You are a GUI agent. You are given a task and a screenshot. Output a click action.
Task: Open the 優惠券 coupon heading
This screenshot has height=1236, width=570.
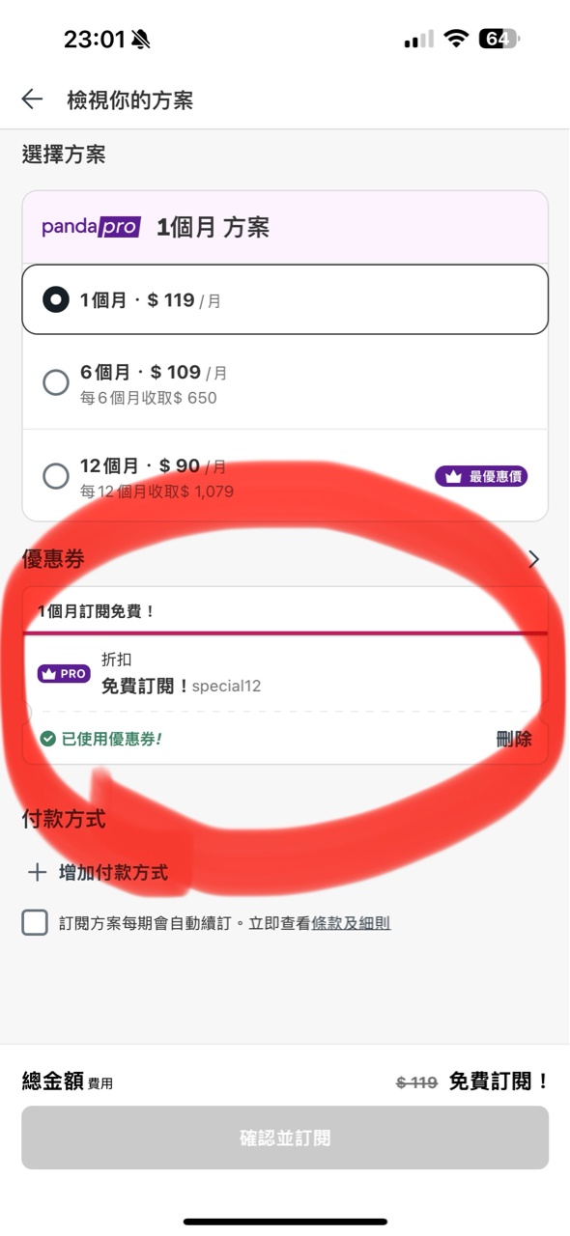pos(54,559)
